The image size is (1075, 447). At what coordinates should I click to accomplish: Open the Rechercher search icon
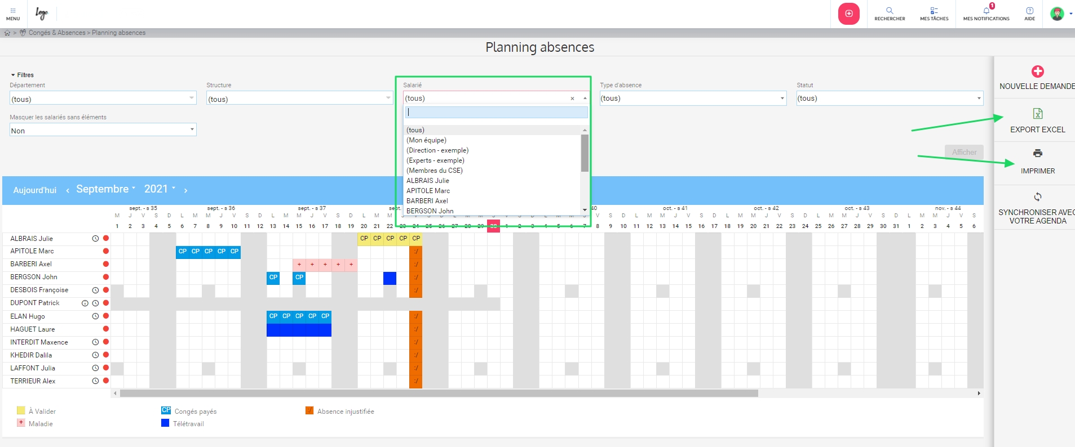tap(890, 14)
